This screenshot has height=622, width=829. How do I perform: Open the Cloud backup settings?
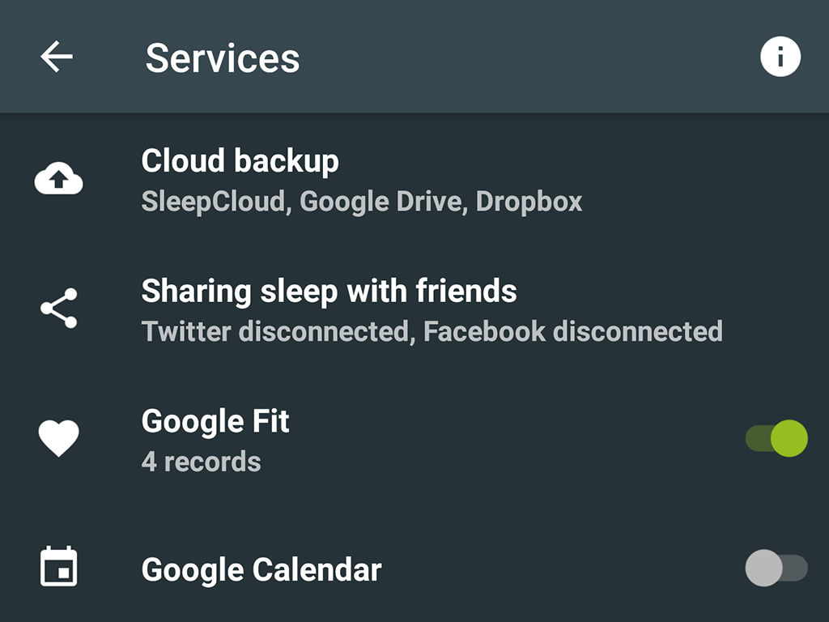pos(240,161)
